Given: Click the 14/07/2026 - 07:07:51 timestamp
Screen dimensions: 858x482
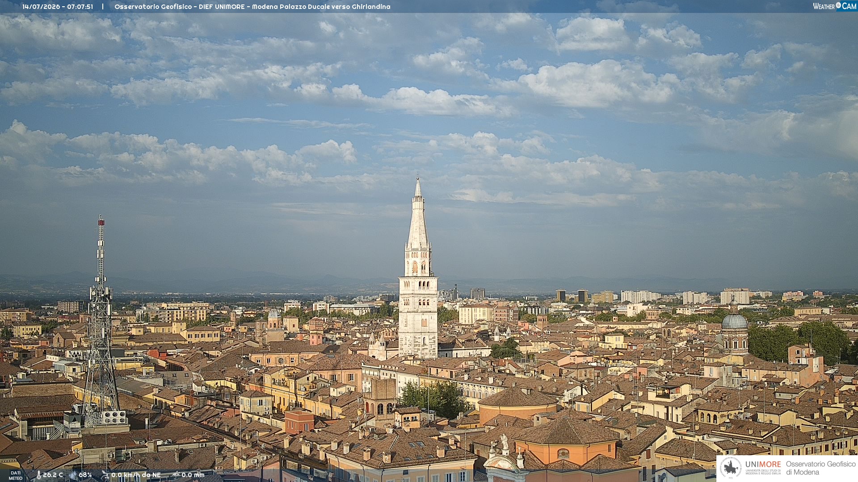Looking at the screenshot, I should 58,7.
